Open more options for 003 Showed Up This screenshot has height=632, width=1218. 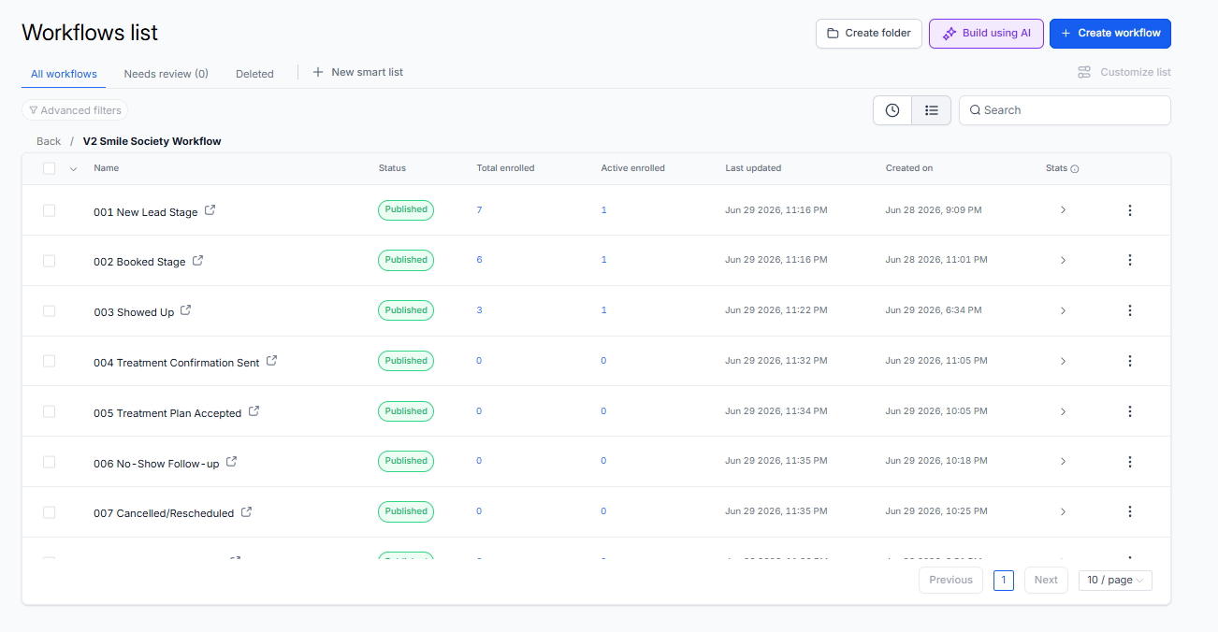pos(1130,310)
